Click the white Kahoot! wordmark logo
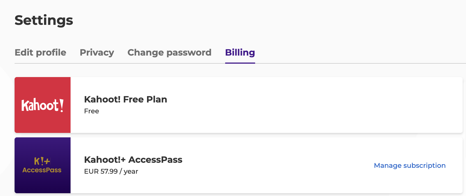The height and width of the screenshot is (196, 466). pos(43,105)
